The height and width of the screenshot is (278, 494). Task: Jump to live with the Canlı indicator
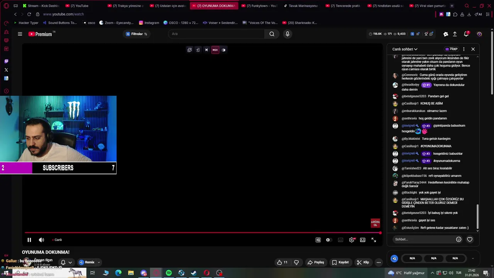57,240
